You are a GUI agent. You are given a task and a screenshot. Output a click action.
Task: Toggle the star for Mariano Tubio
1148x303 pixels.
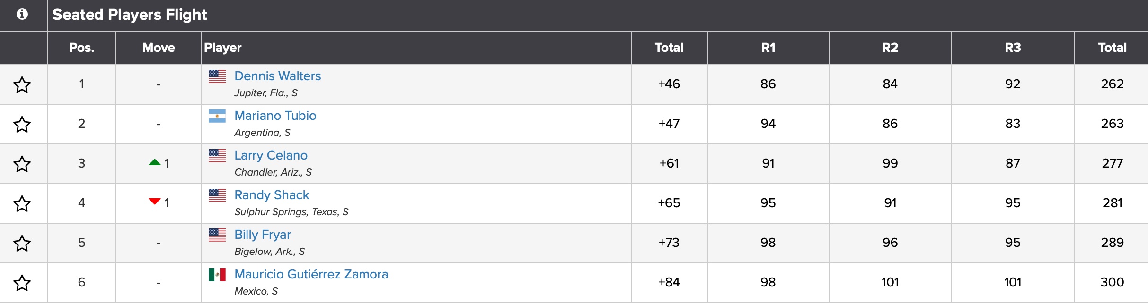pyautogui.click(x=22, y=125)
